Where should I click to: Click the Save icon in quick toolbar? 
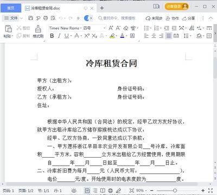[31, 18]
